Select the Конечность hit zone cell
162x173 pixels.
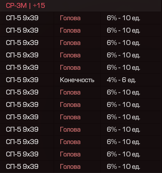click(77, 80)
